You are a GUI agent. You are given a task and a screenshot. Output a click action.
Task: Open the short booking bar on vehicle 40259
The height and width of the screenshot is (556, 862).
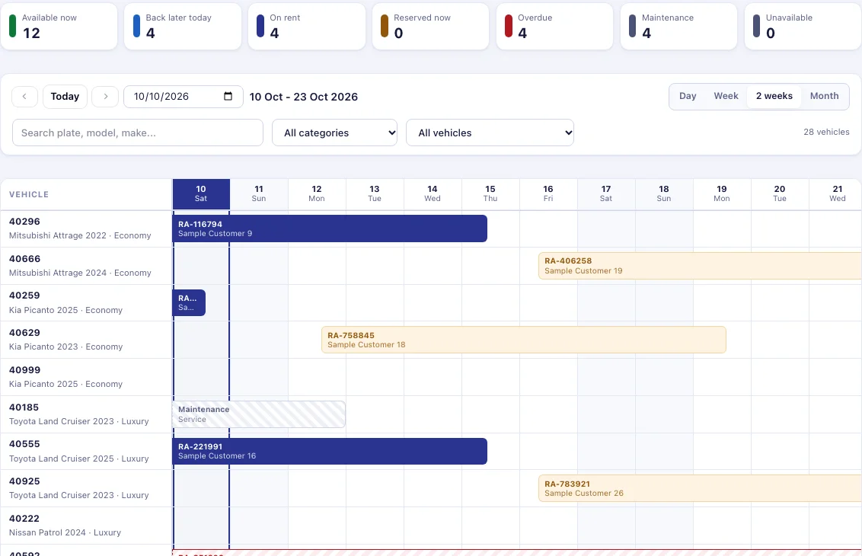coord(189,302)
